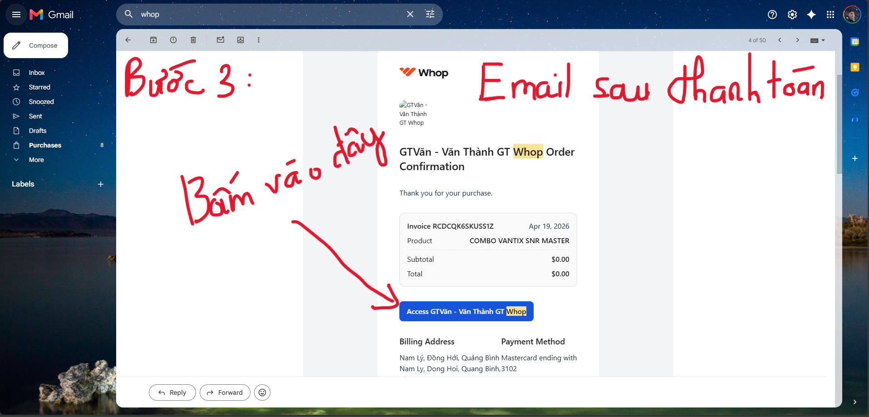
Task: Move the email to another folder
Action: 241,40
